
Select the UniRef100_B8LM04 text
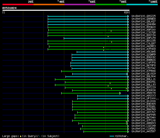pos(143,77)
